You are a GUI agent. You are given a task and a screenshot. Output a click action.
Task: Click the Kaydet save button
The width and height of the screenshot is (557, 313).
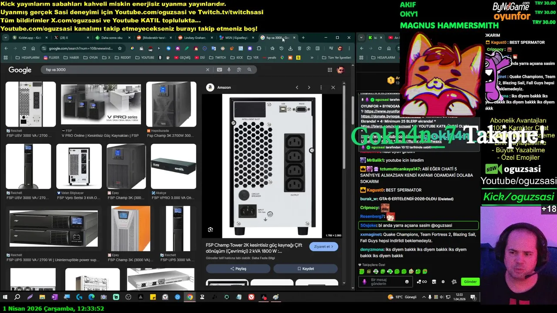(x=305, y=269)
